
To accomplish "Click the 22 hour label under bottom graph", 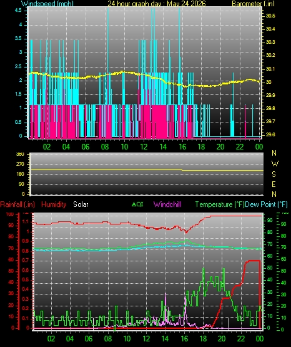I will point(241,339).
